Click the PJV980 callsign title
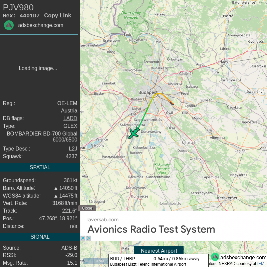The height and width of the screenshot is (267, 267). [18, 7]
